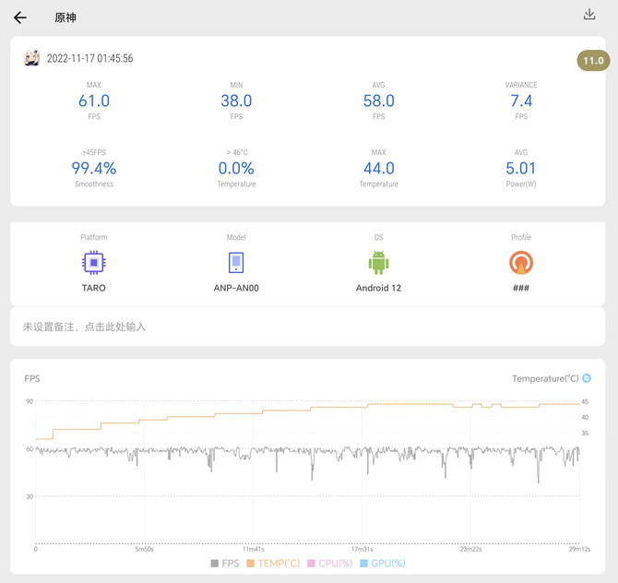Viewport: 618px width, 583px height.
Task: Tap the 5m50s marker on the time axis
Action: click(145, 549)
